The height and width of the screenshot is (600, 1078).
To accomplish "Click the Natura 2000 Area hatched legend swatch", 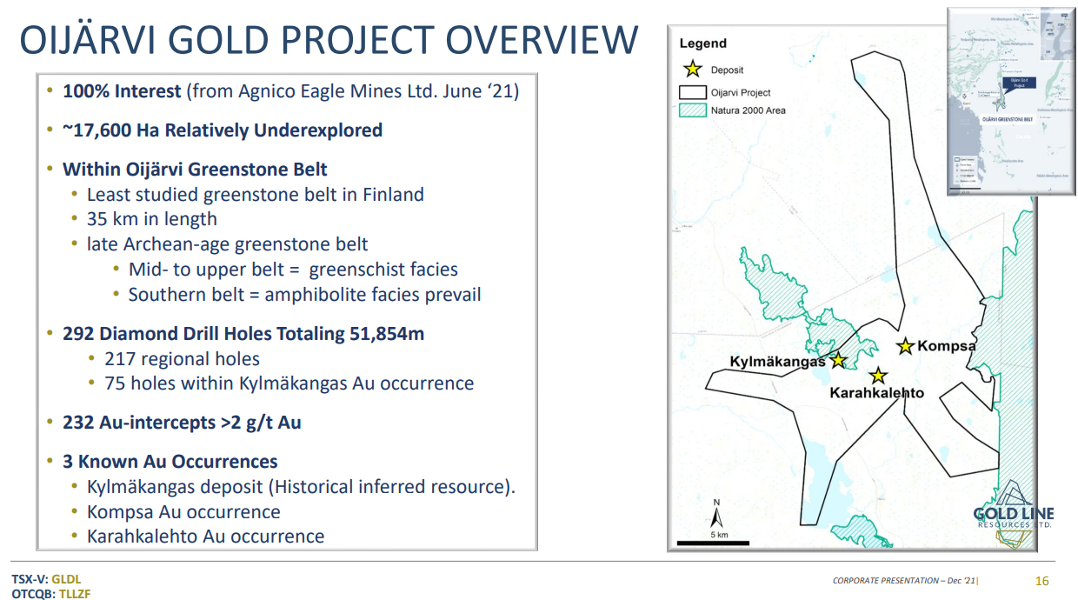I will point(692,110).
